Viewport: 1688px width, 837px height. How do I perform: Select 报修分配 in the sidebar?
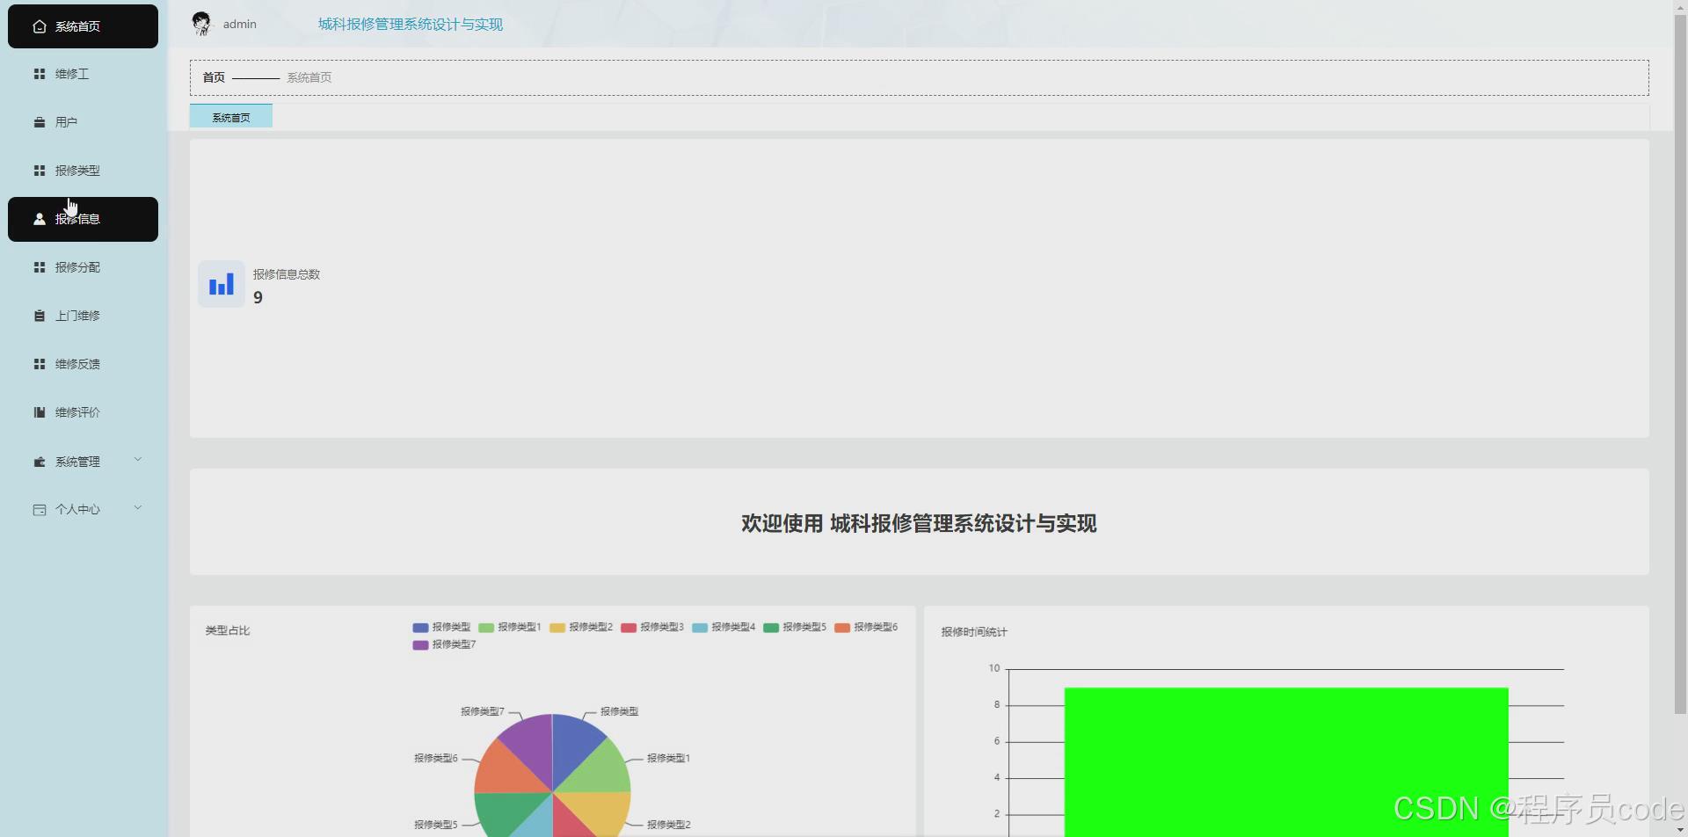pyautogui.click(x=83, y=267)
